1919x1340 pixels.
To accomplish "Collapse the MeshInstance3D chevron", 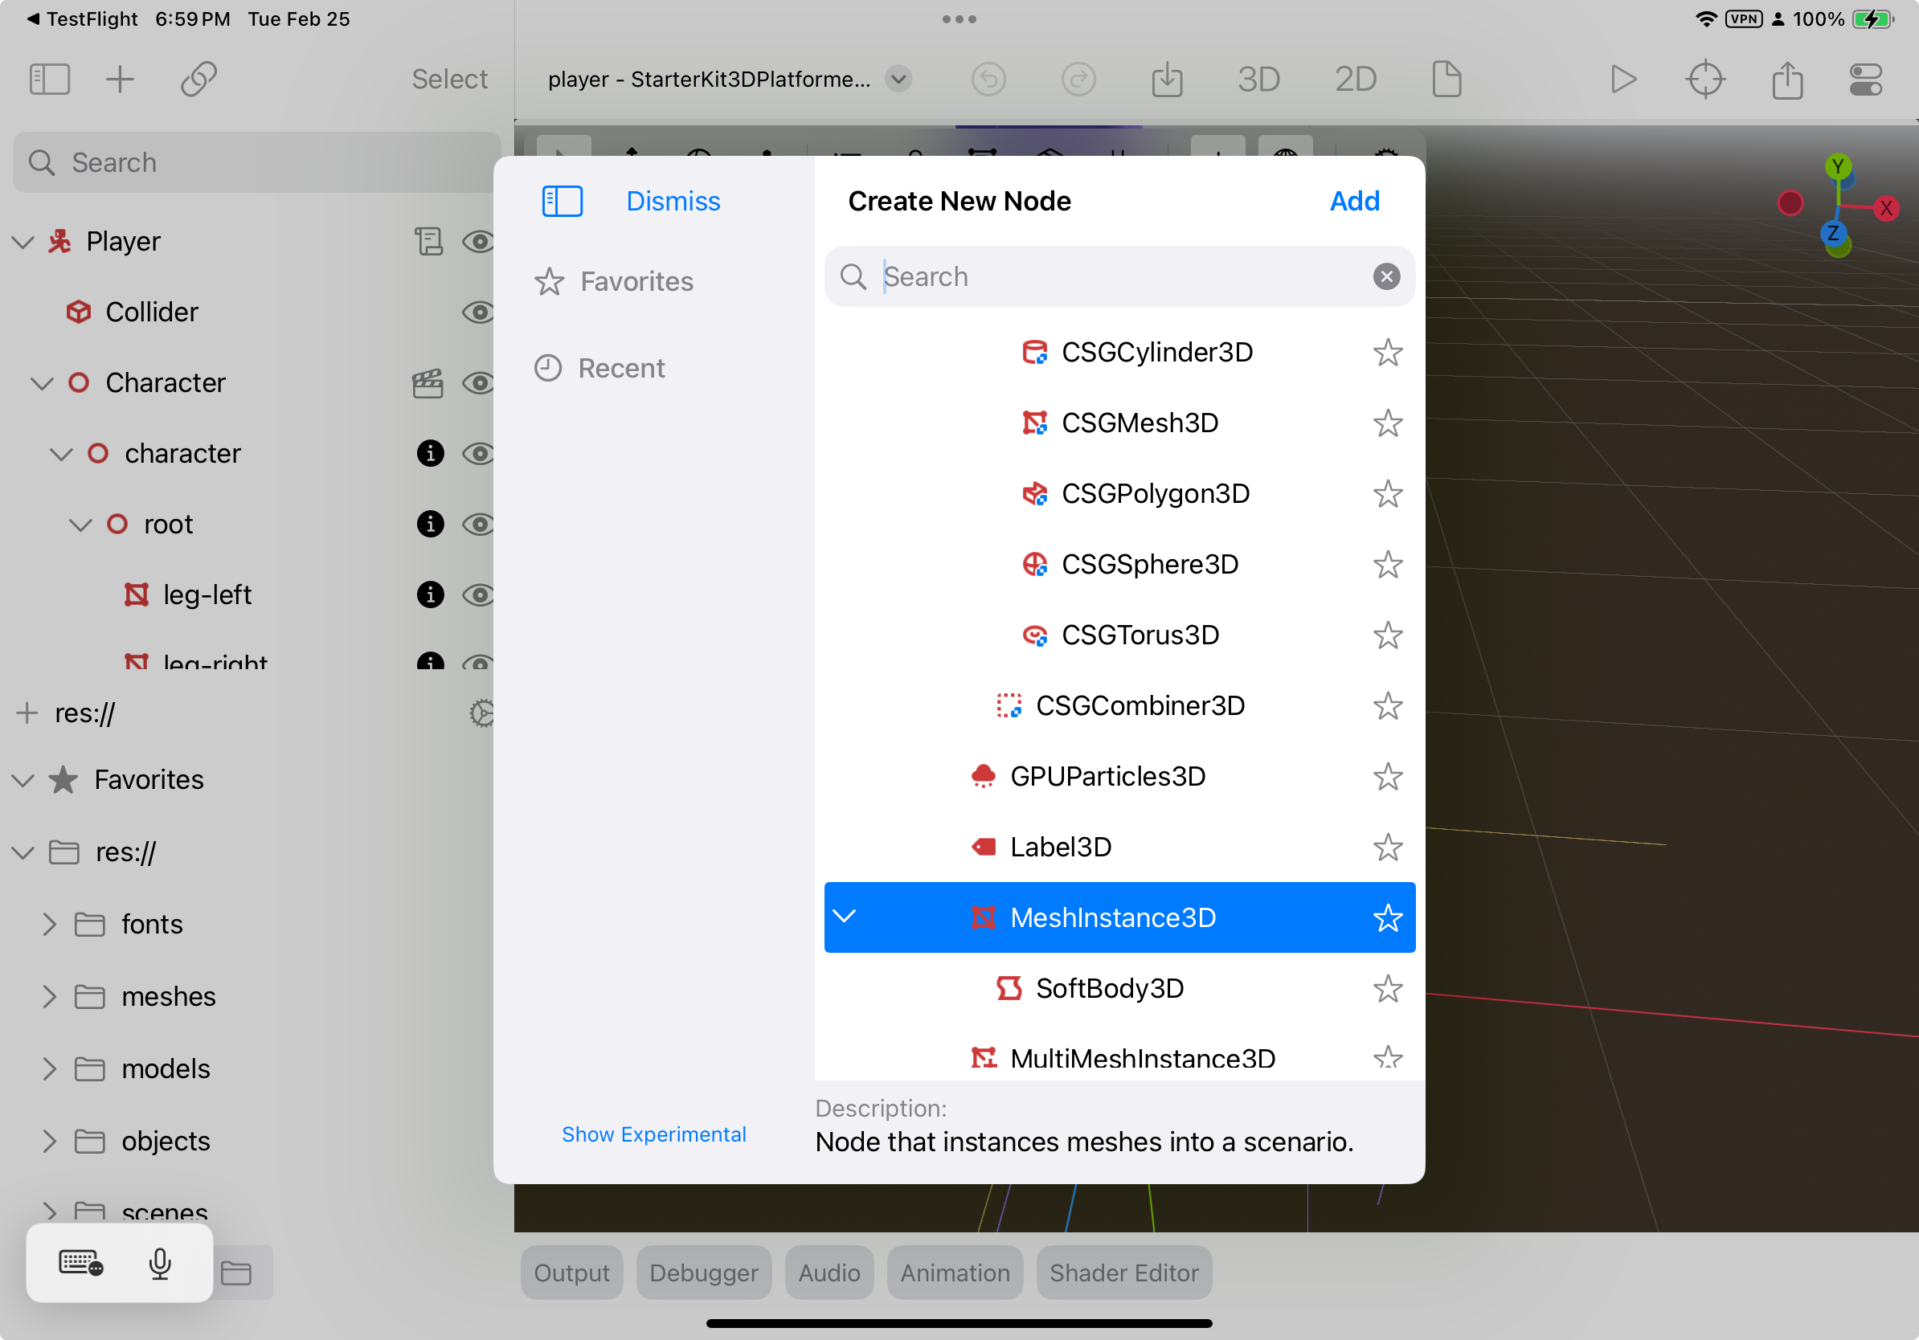I will tap(844, 917).
